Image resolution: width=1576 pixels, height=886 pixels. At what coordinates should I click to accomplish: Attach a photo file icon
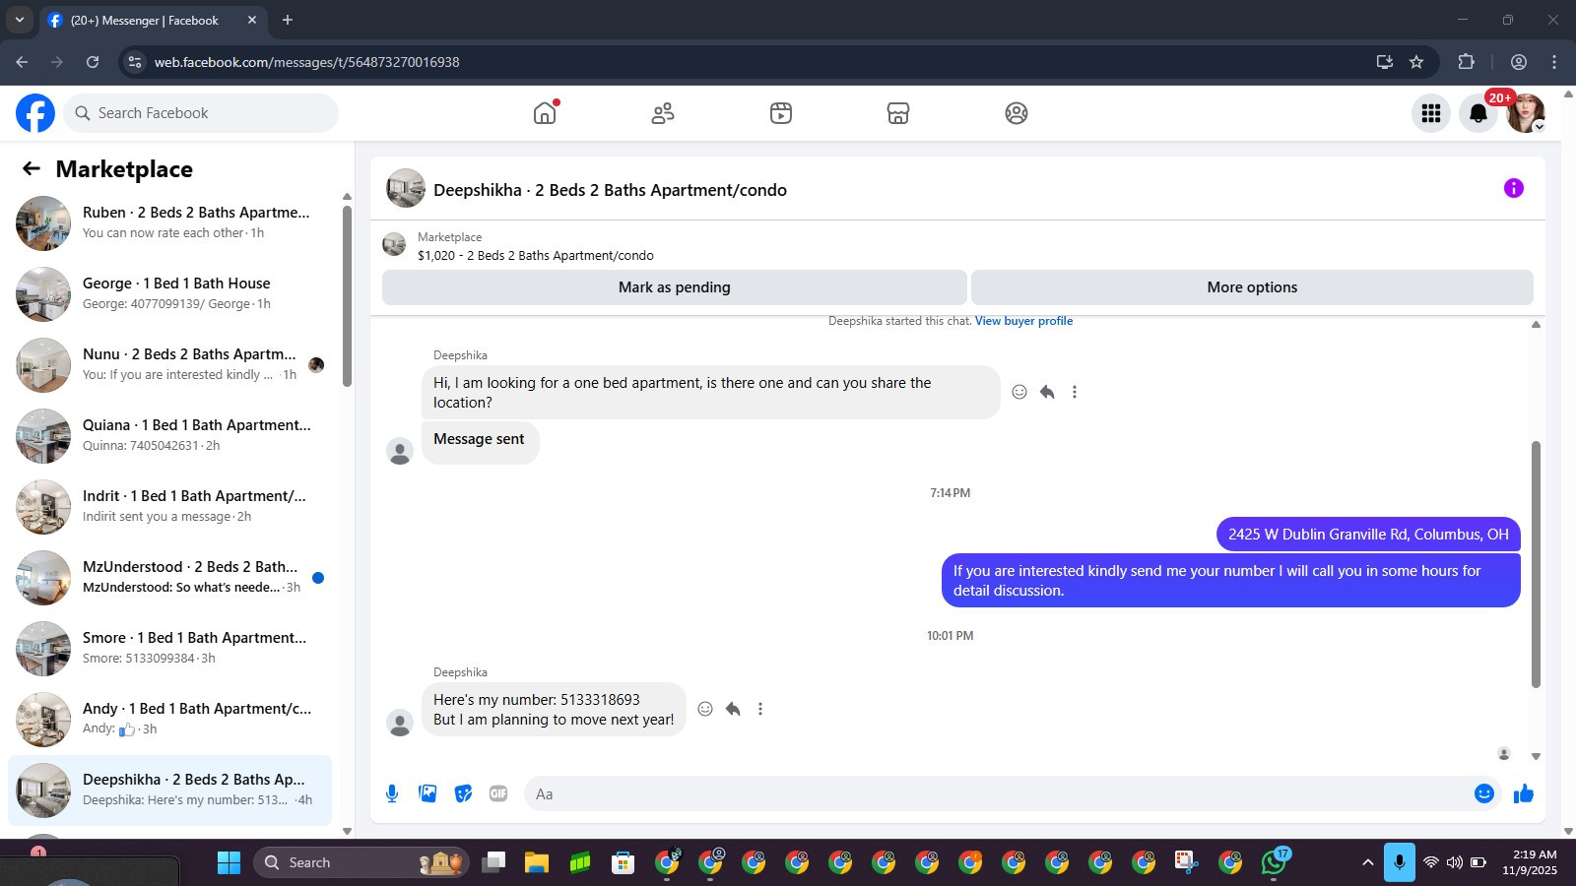coord(427,793)
